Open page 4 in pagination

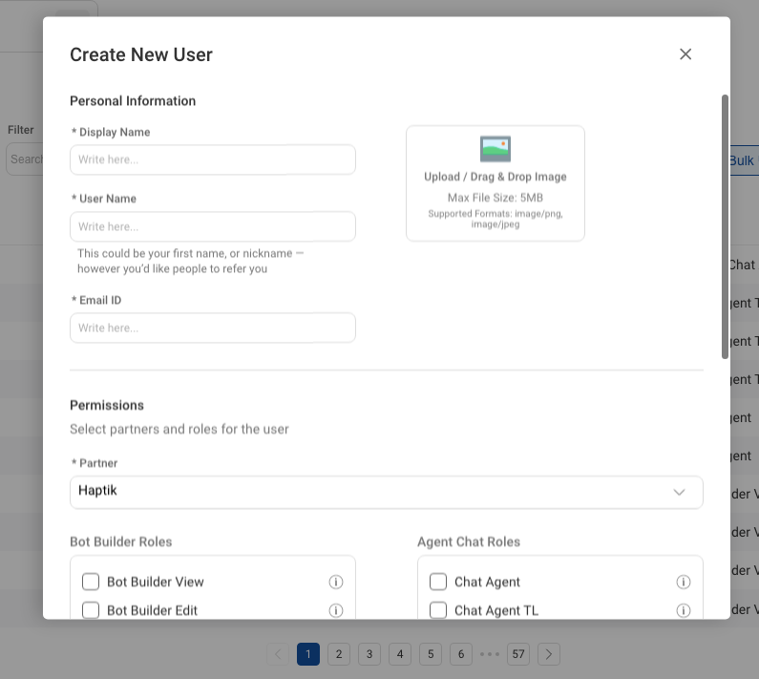[400, 654]
